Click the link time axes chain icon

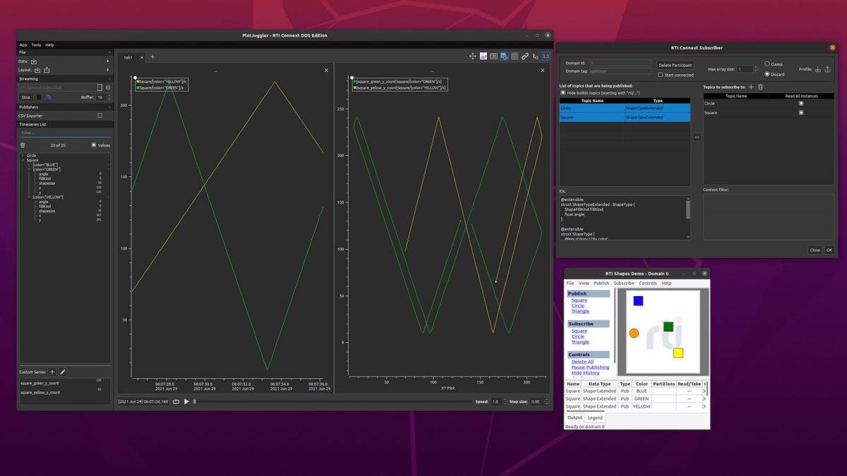524,56
